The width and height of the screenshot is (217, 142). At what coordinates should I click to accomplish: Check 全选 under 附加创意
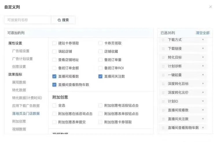pyautogui.click(x=54, y=106)
